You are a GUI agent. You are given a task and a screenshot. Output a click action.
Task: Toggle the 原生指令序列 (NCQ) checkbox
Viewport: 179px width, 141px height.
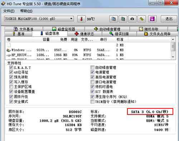click(x=92, y=97)
